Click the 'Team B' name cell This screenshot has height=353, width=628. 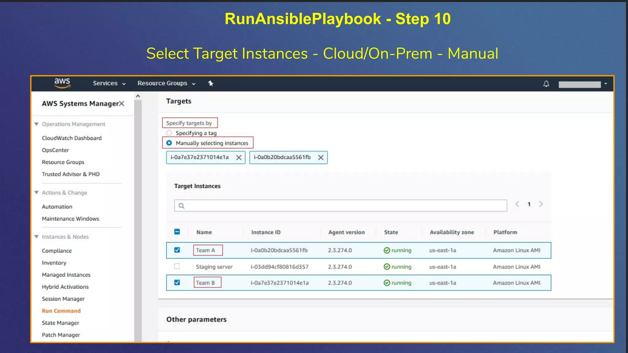point(205,283)
